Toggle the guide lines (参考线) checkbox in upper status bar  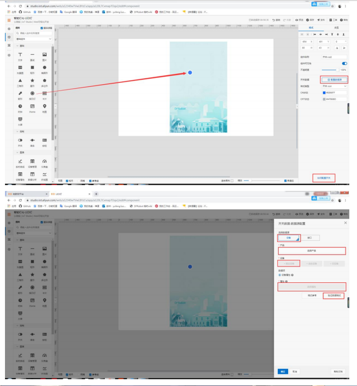90,181
